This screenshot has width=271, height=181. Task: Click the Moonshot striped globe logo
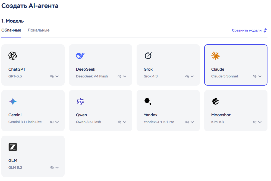216,101
